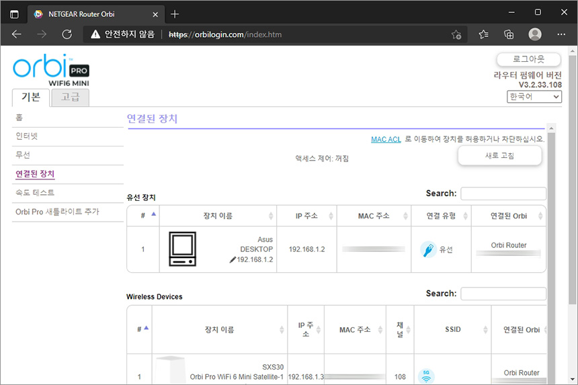
Task: Sort wired table by # column
Action: (x=143, y=216)
